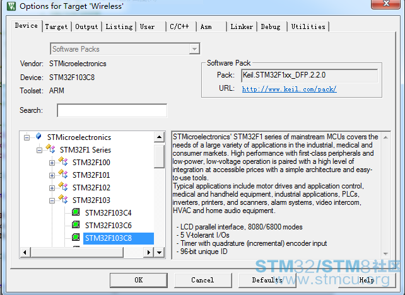This screenshot has width=405, height=295.
Task: Click the Help button
Action: tap(367, 280)
